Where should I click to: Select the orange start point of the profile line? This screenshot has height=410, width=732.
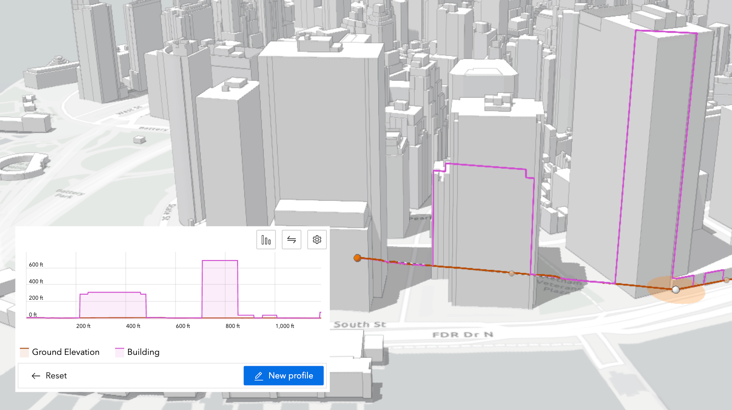(358, 258)
